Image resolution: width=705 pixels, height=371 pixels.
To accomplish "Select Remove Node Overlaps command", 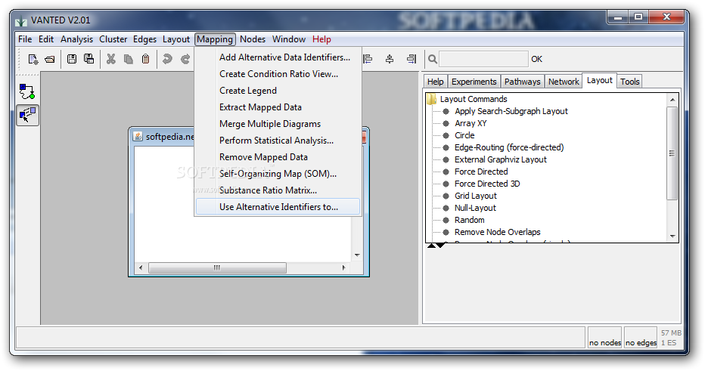I will click(497, 232).
